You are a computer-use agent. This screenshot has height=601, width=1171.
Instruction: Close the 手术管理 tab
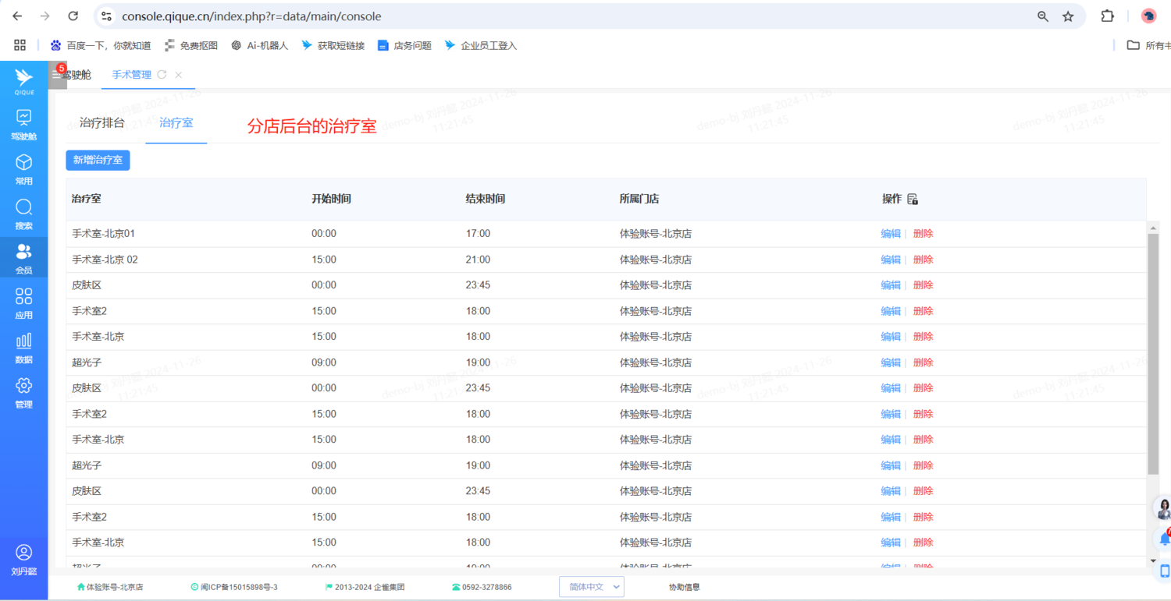179,75
